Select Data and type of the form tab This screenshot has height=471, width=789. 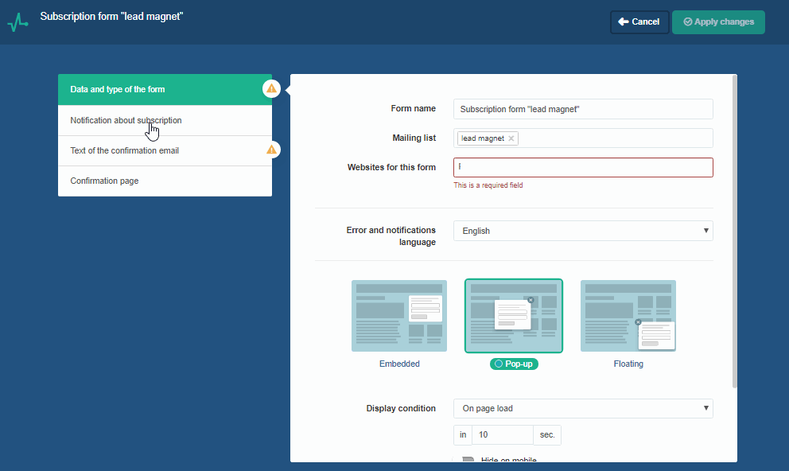pyautogui.click(x=118, y=89)
